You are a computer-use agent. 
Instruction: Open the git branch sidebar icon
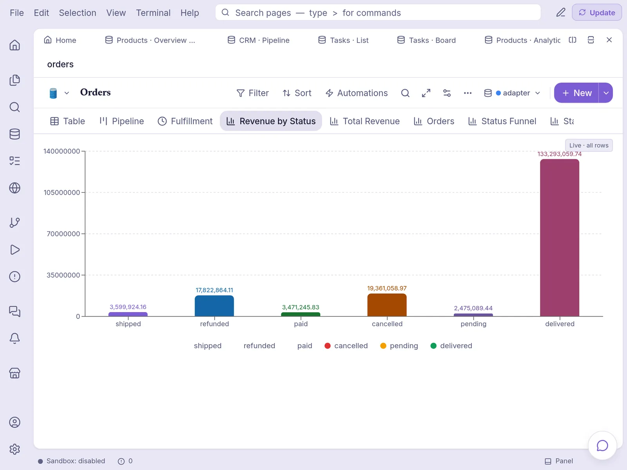click(x=14, y=222)
